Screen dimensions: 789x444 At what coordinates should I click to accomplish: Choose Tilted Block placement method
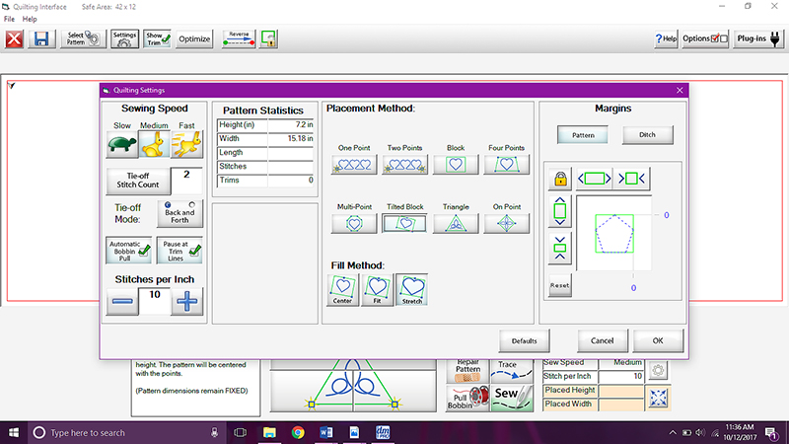404,223
